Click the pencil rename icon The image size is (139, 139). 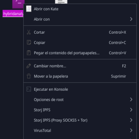[28, 66]
